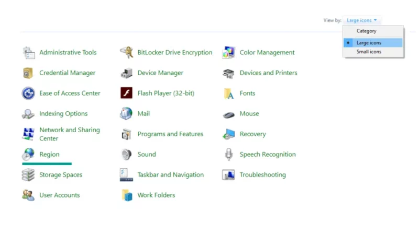Click the Troubleshooting text link

[x=263, y=175]
